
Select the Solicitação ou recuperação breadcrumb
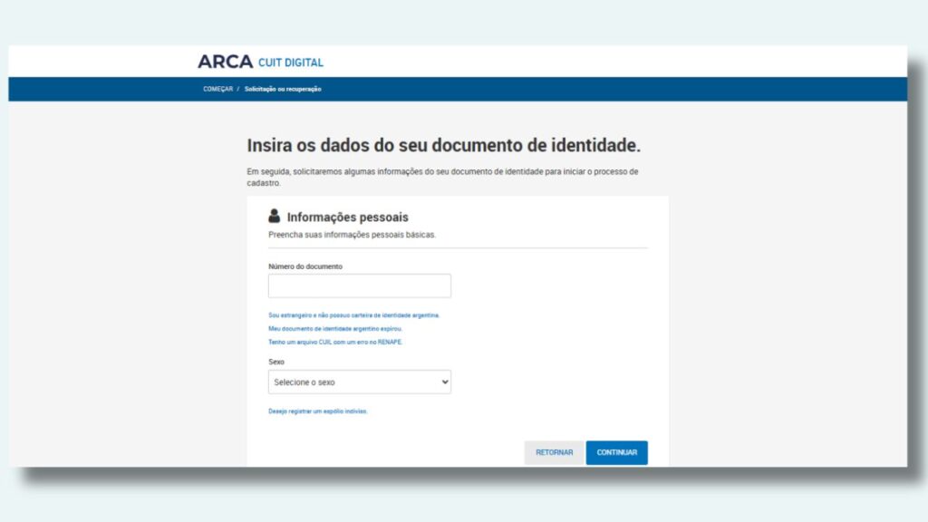(283, 89)
